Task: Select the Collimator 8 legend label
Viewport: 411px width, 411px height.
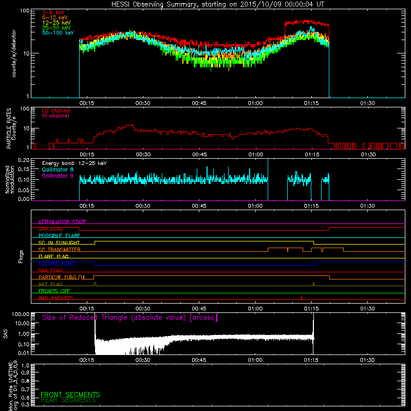Action: tap(58, 170)
